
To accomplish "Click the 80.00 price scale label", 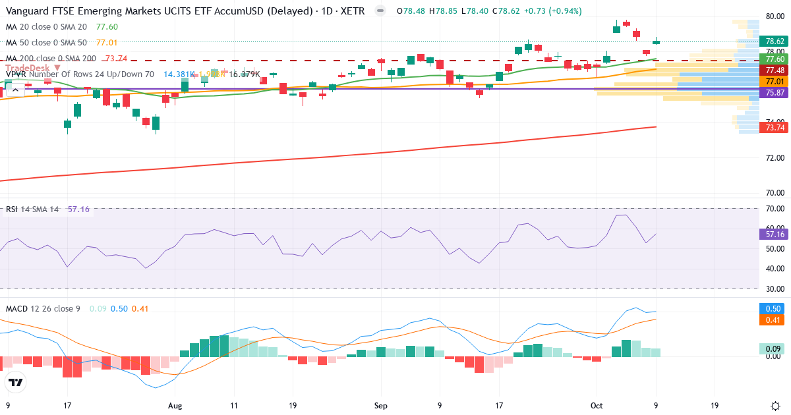I will coord(775,16).
